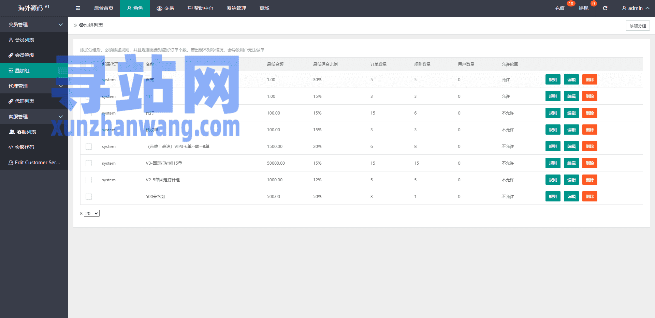655x318 pixels.
Task: Open the page size dropdown showing 20
Action: pyautogui.click(x=92, y=213)
